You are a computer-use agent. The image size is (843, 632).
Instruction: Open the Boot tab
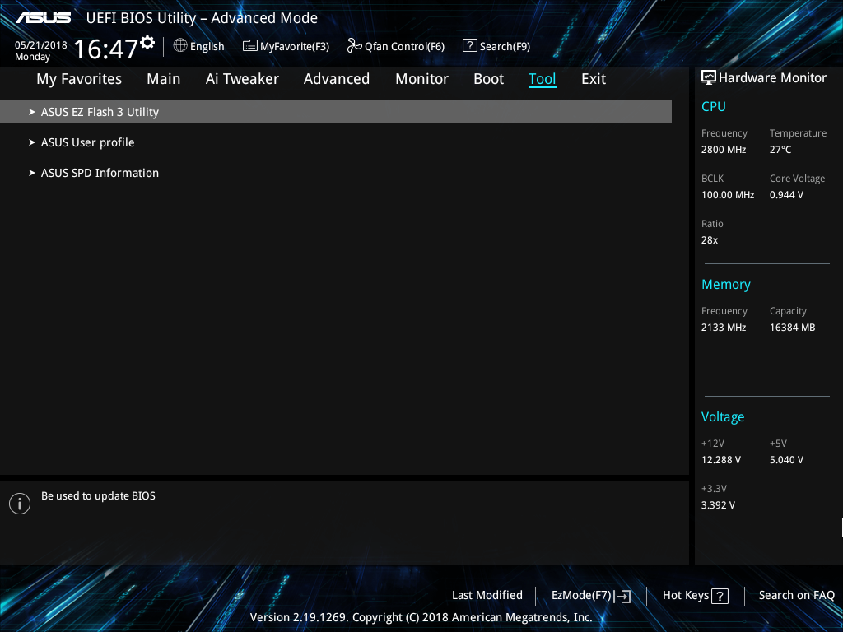click(489, 79)
